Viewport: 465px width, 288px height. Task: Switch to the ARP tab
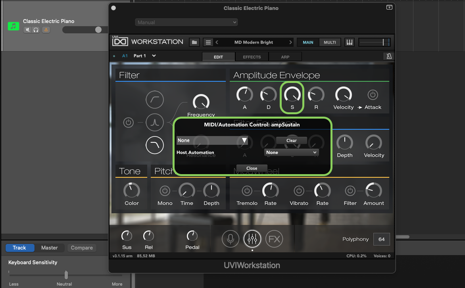(x=285, y=57)
